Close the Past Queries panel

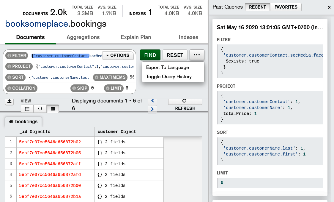329,7
